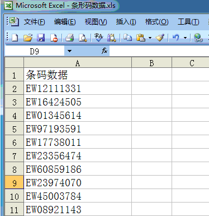Viewport: 209px width, 216px height.
Task: Click the Name Box showing D9
Action: coord(35,51)
